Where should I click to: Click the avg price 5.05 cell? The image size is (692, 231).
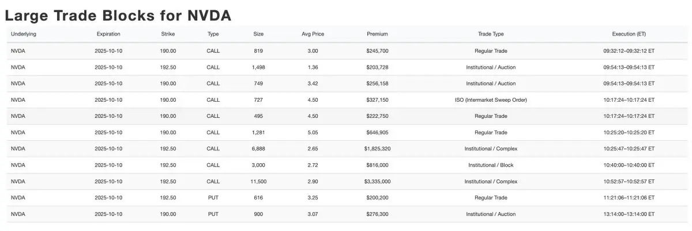point(313,132)
